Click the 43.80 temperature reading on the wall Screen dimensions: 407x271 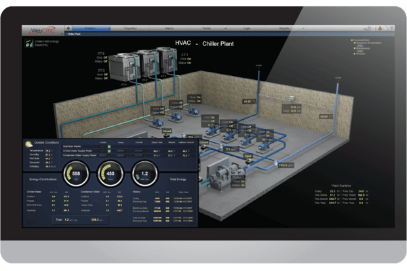250,102
